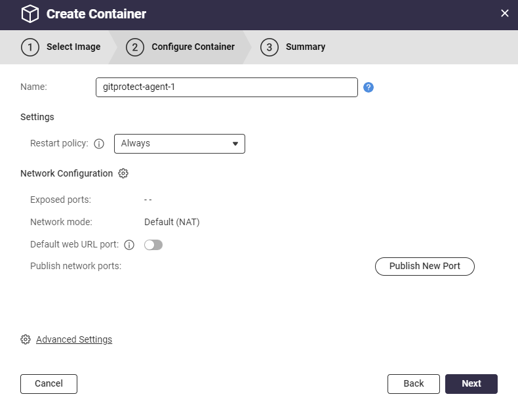This screenshot has height=407, width=518.
Task: Cancel the container creation
Action: coord(49,383)
